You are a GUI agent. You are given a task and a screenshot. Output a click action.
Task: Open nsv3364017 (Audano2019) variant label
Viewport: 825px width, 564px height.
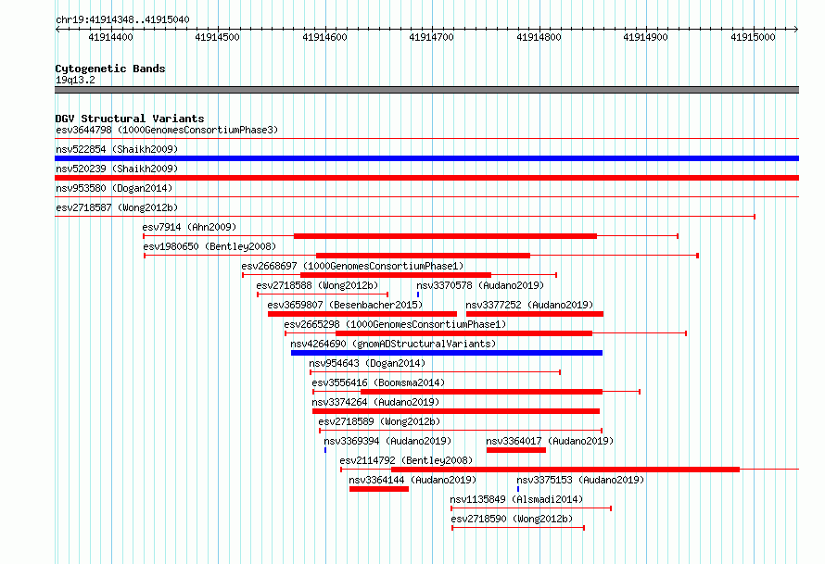[550, 441]
